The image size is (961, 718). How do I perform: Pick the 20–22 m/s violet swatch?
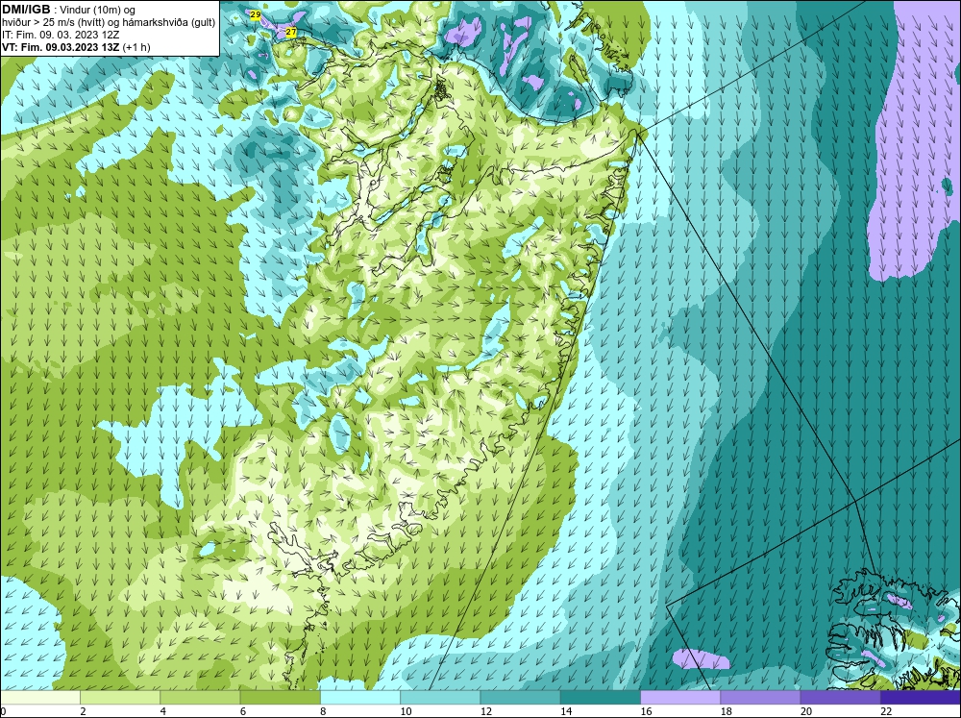coord(841,698)
